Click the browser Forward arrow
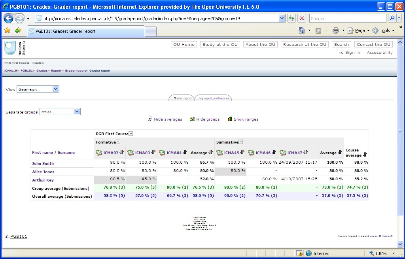Image resolution: width=405 pixels, height=259 pixels. (19, 18)
